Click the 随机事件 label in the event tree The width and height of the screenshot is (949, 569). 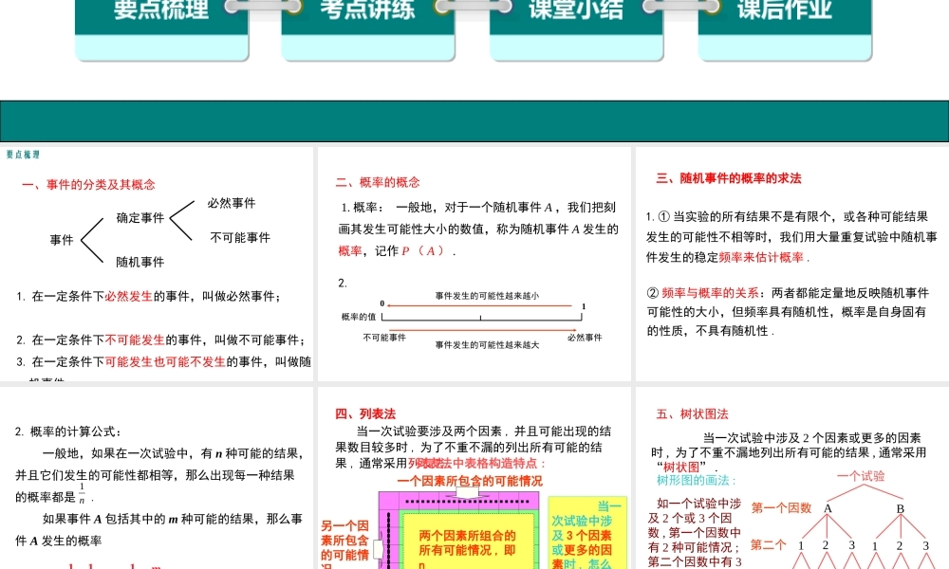(140, 262)
